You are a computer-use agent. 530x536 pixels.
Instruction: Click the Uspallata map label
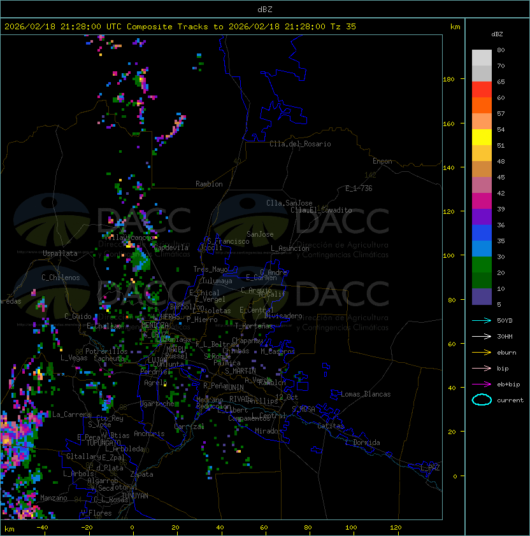pyautogui.click(x=60, y=253)
